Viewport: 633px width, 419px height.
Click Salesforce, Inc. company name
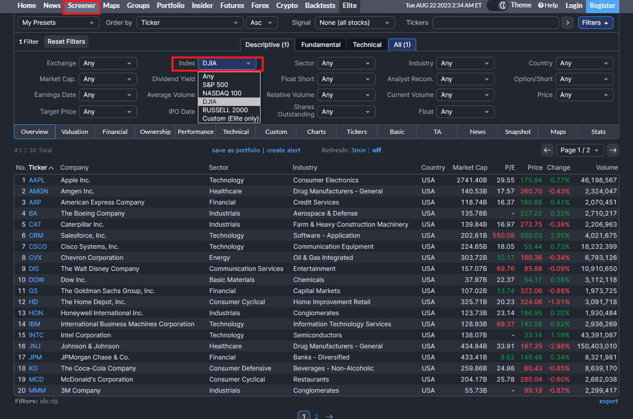tap(83, 236)
